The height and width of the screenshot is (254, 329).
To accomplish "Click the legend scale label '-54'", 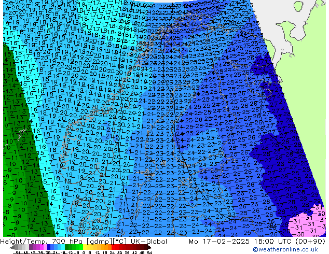I will [17, 252].
